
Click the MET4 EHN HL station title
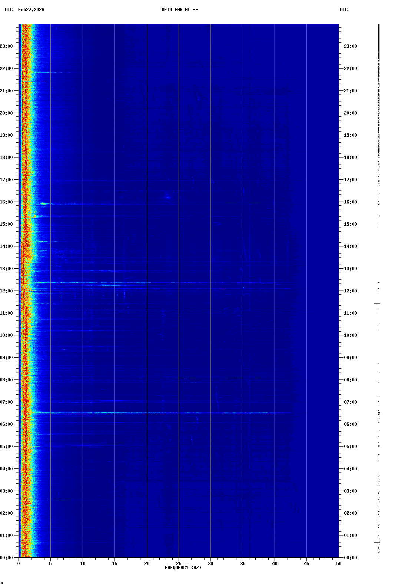180,10
